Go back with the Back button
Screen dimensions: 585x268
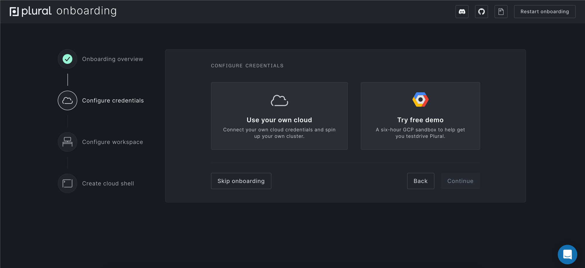[x=421, y=181]
